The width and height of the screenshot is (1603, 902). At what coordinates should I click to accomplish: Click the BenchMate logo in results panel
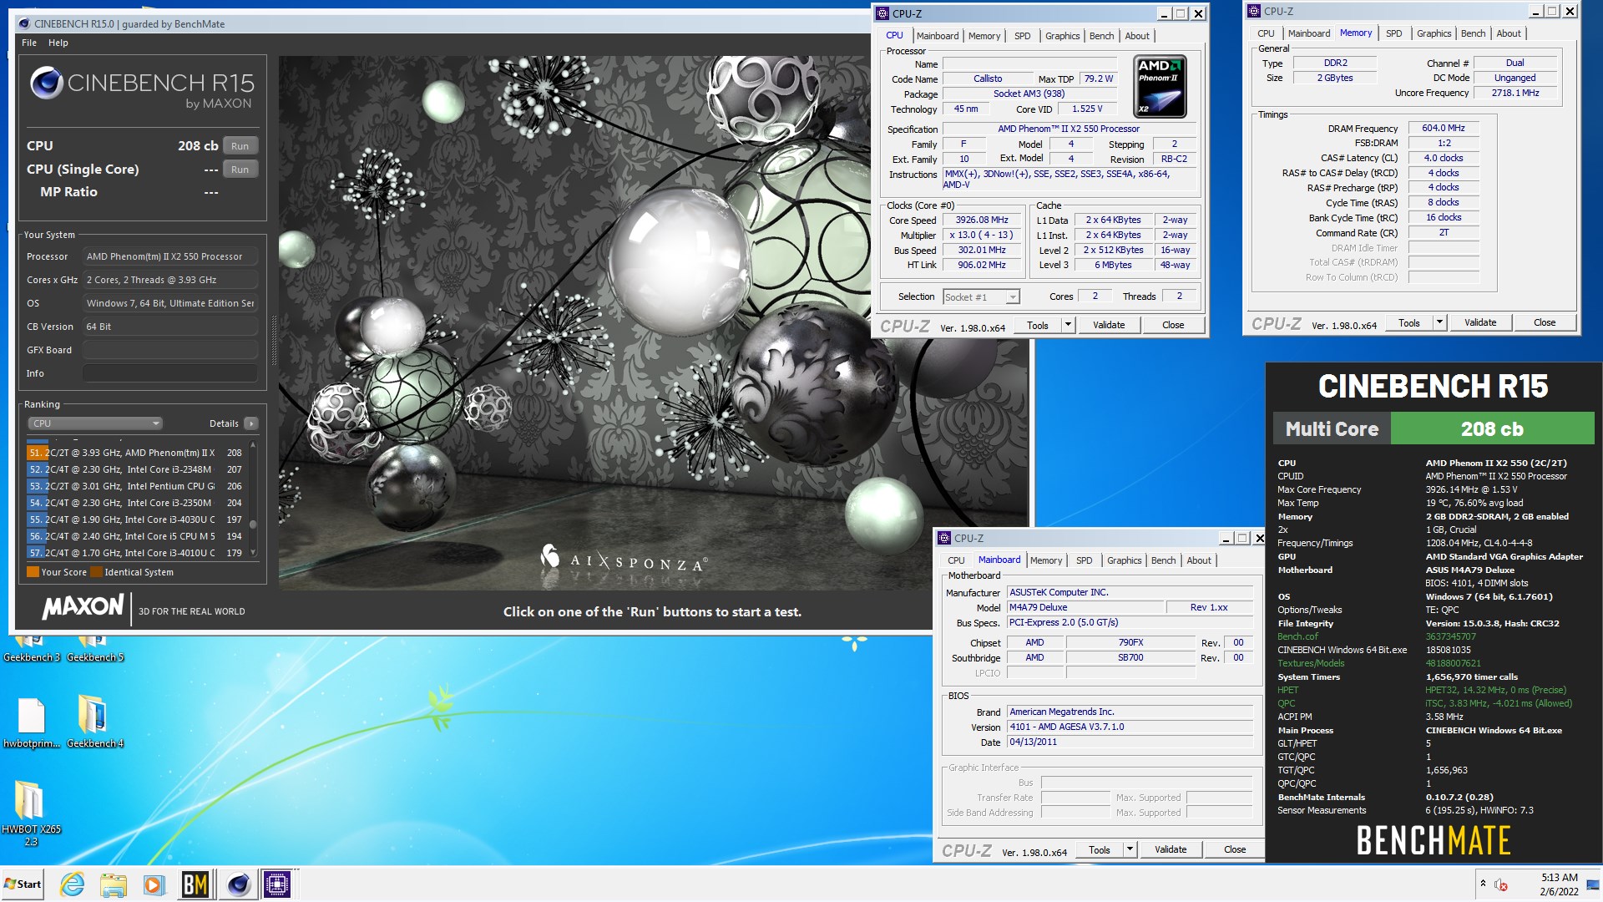pos(1433,840)
